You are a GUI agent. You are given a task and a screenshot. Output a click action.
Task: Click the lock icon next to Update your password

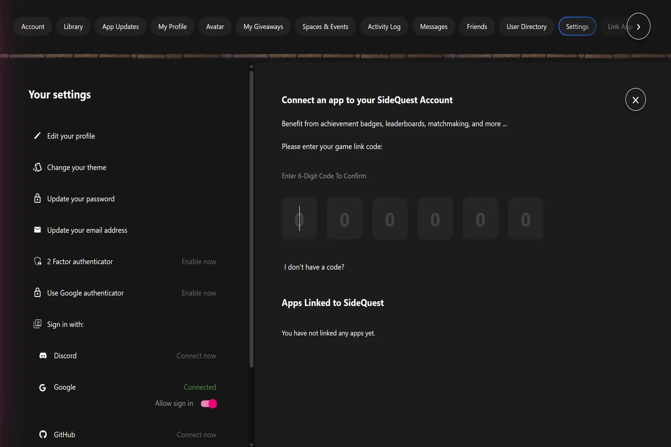click(x=38, y=198)
